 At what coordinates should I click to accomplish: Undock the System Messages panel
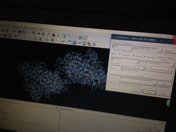point(162,123)
